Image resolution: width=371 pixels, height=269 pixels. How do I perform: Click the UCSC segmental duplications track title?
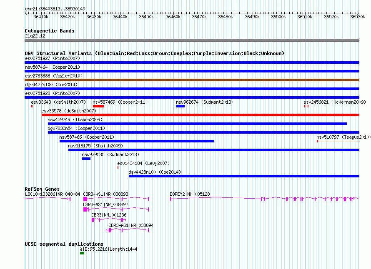pyautogui.click(x=64, y=244)
